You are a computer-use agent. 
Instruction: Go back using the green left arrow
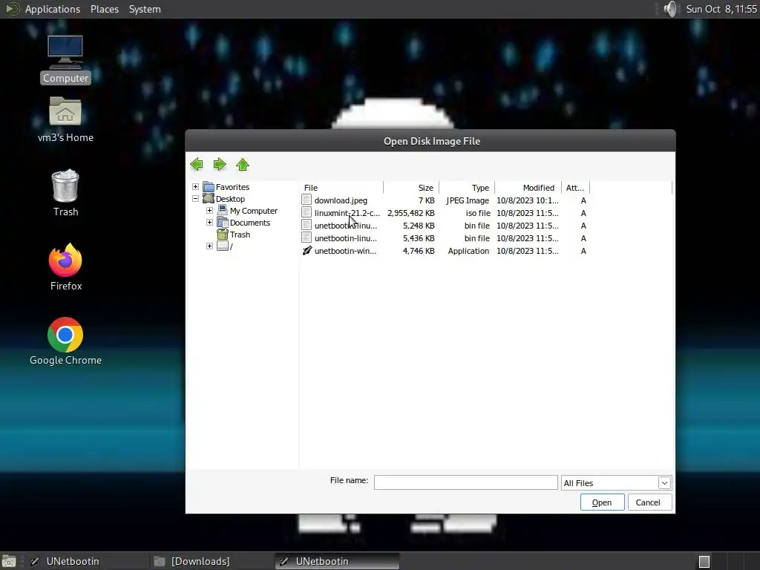click(x=196, y=164)
